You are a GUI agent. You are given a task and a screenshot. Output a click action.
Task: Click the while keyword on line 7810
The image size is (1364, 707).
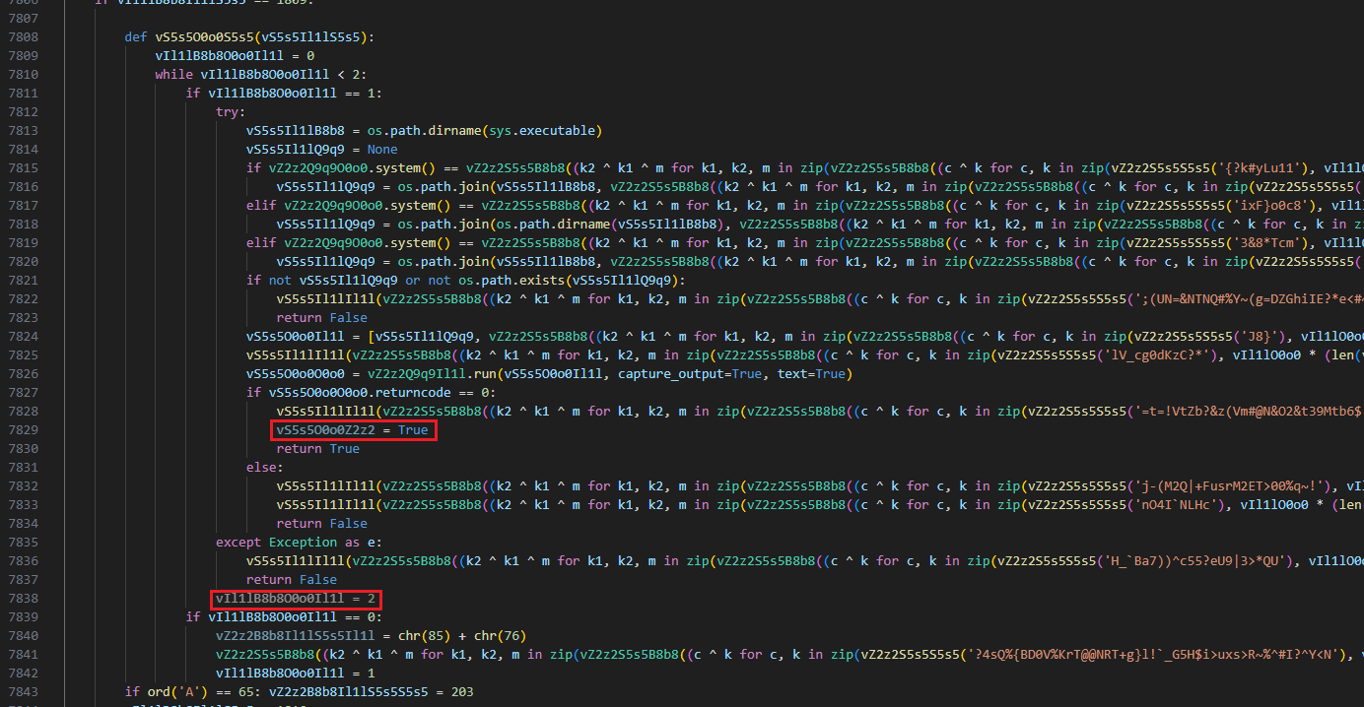173,75
